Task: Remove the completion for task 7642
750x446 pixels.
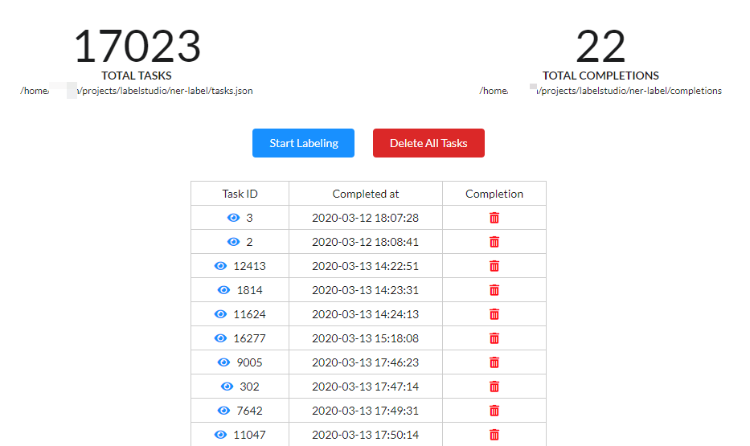Action: tap(494, 411)
